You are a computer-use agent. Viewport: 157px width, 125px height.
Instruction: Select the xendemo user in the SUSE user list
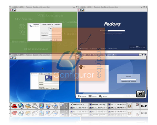click(34, 25)
